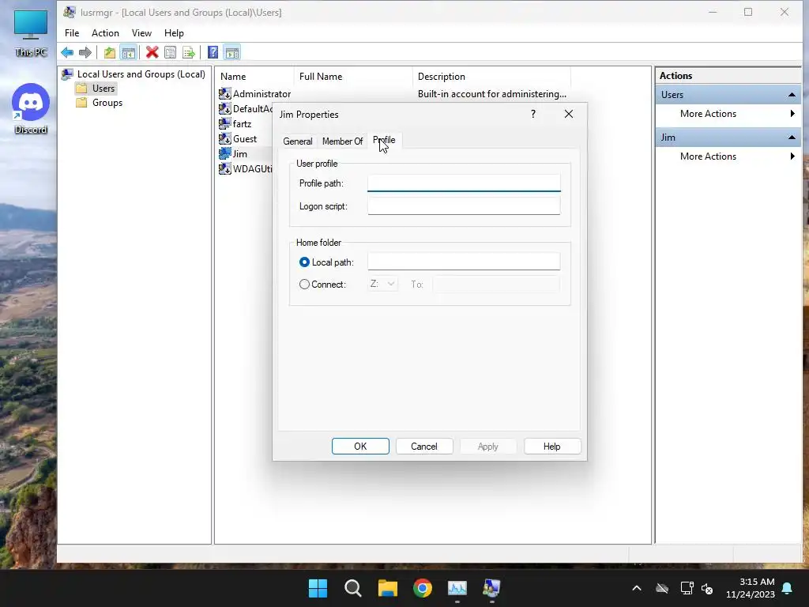The image size is (809, 607).
Task: Open taskbar Search icon
Action: click(x=353, y=588)
